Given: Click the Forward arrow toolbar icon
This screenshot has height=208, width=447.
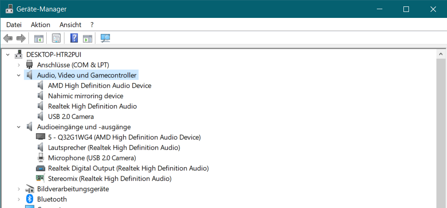Looking at the screenshot, I should (x=21, y=38).
